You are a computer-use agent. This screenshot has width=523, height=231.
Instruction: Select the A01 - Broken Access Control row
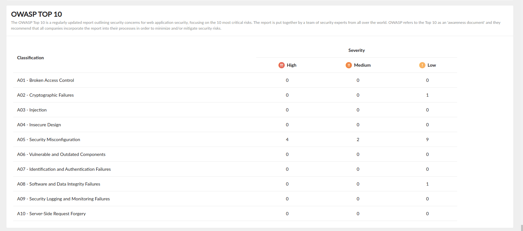[x=45, y=80]
